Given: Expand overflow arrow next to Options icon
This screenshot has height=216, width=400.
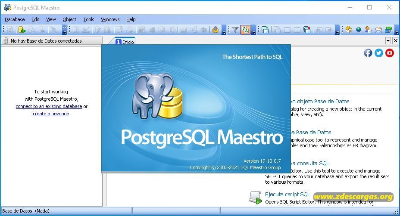Looking at the screenshot, I should (x=224, y=30).
